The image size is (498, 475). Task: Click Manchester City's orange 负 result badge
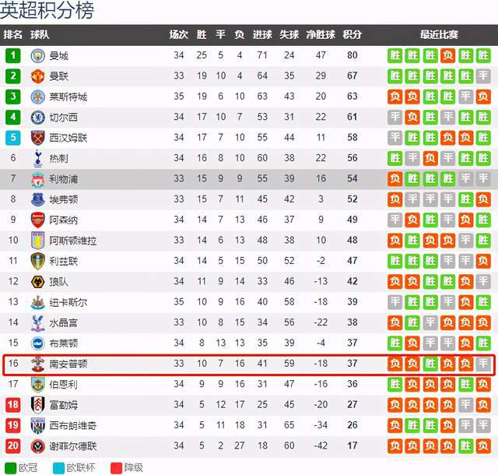(x=448, y=55)
